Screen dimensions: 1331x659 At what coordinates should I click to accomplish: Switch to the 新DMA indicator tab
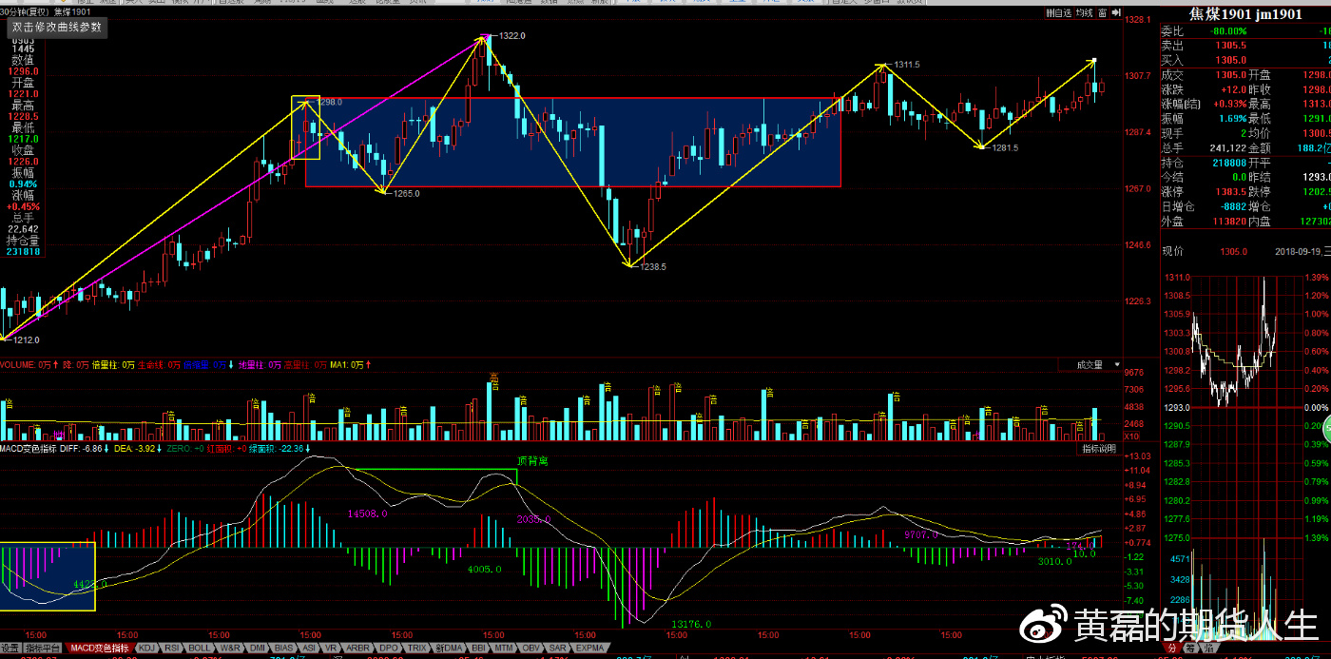[449, 649]
